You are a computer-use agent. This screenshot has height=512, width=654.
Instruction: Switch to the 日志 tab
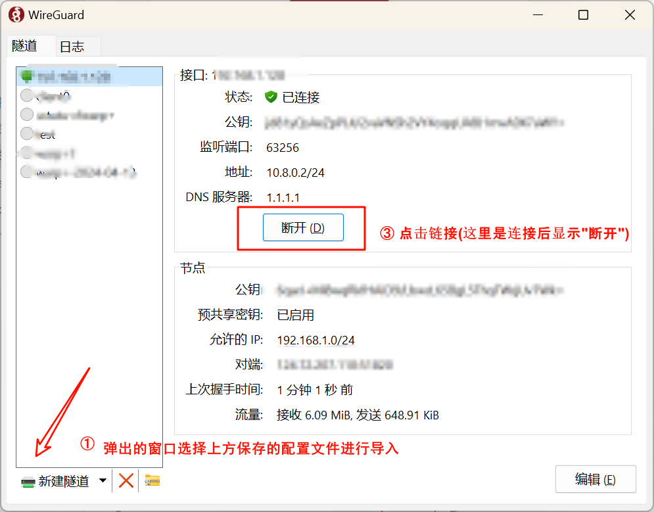tap(72, 46)
